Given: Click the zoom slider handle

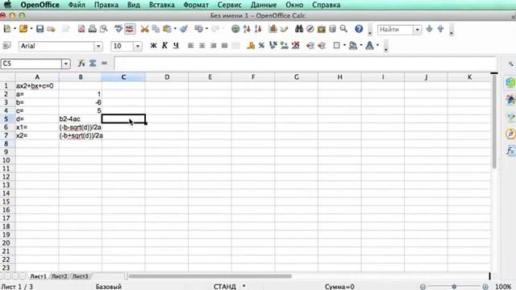Looking at the screenshot, I should [454, 287].
